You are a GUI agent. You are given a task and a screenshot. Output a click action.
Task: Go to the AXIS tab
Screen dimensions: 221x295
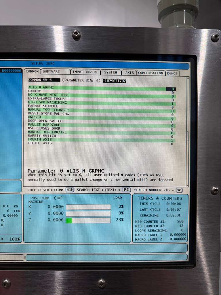pyautogui.click(x=129, y=73)
